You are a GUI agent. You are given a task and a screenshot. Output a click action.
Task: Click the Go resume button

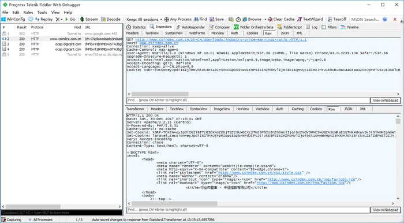click(70, 19)
